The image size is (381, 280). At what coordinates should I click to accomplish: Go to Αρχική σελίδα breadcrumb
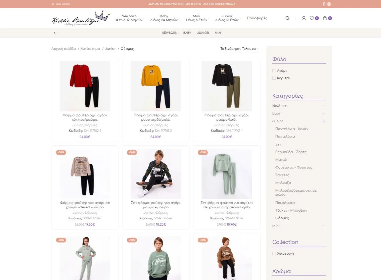[63, 49]
